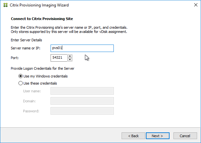Click the User name text box

tap(82, 91)
